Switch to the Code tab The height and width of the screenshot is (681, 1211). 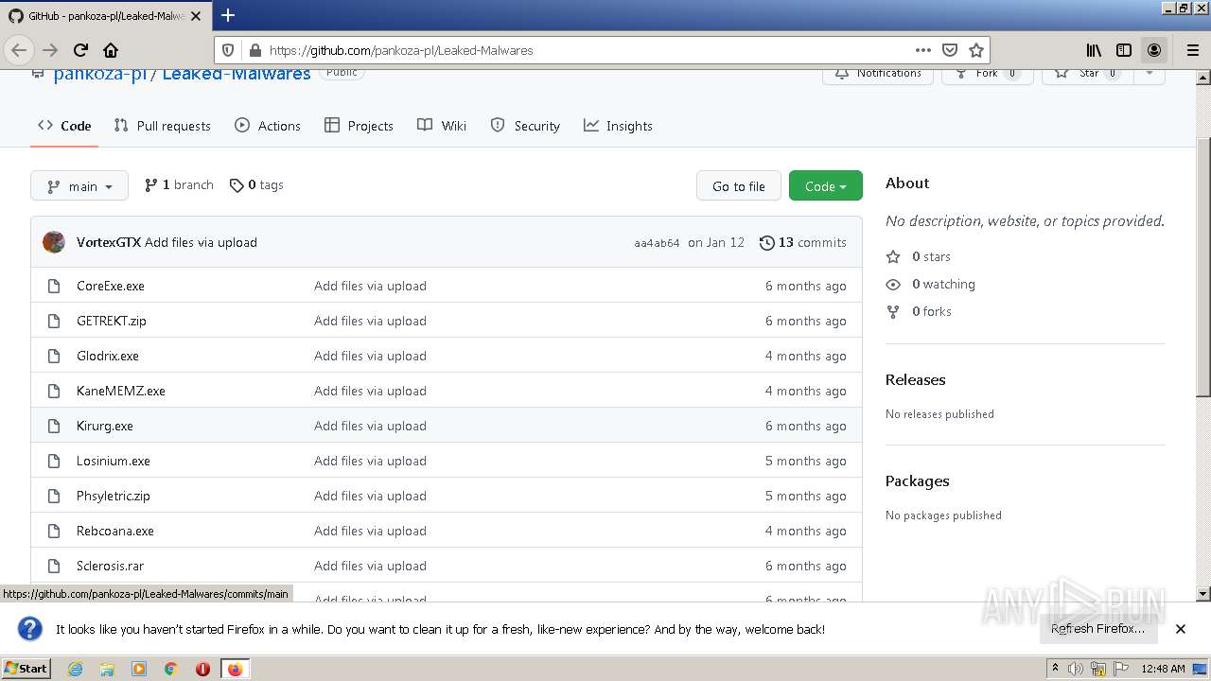tap(64, 126)
